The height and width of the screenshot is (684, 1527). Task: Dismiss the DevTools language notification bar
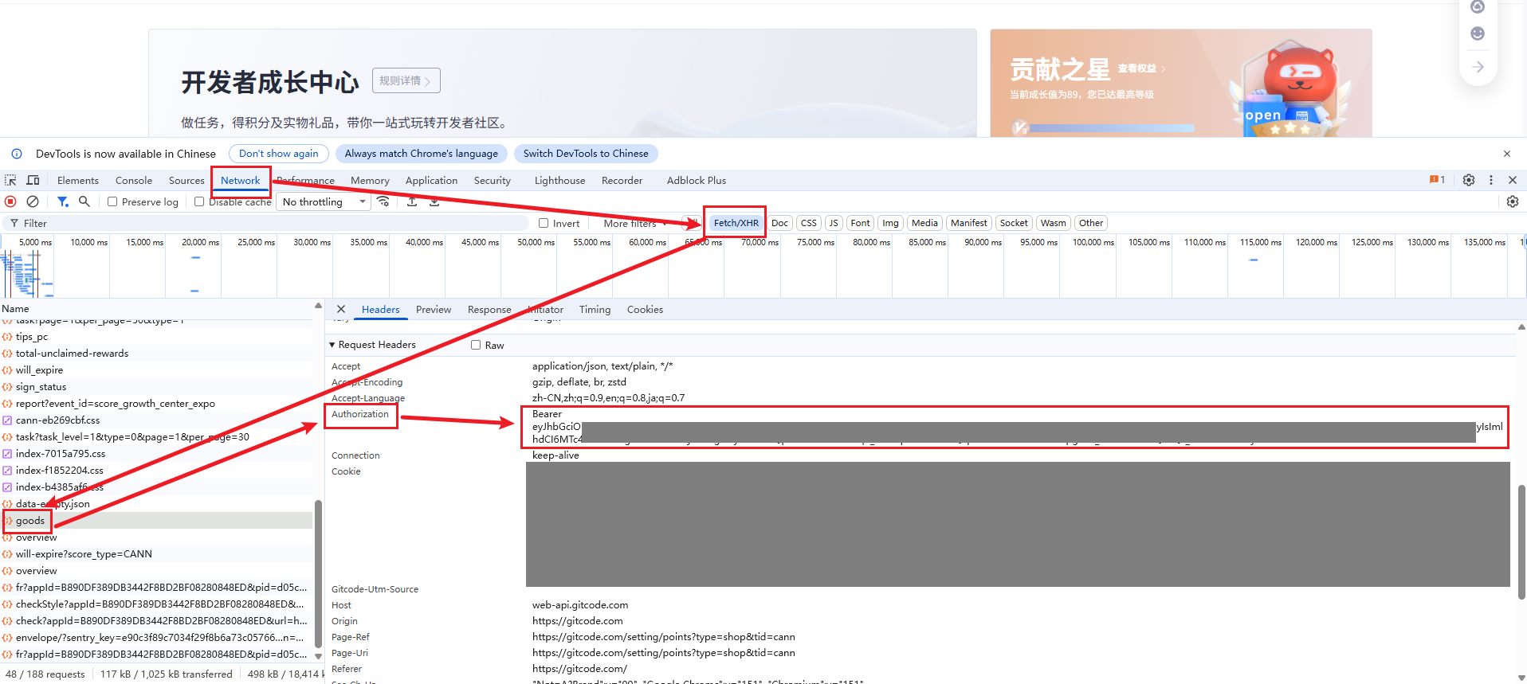1507,154
